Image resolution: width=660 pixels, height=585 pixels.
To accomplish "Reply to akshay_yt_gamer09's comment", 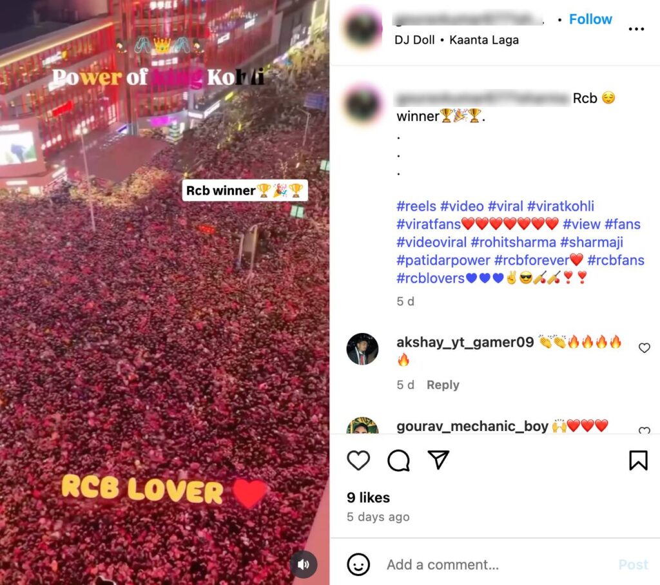I will coord(443,385).
